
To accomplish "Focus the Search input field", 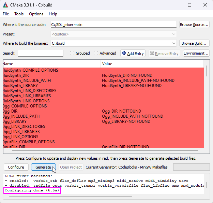I will pyautogui.click(x=41, y=53).
